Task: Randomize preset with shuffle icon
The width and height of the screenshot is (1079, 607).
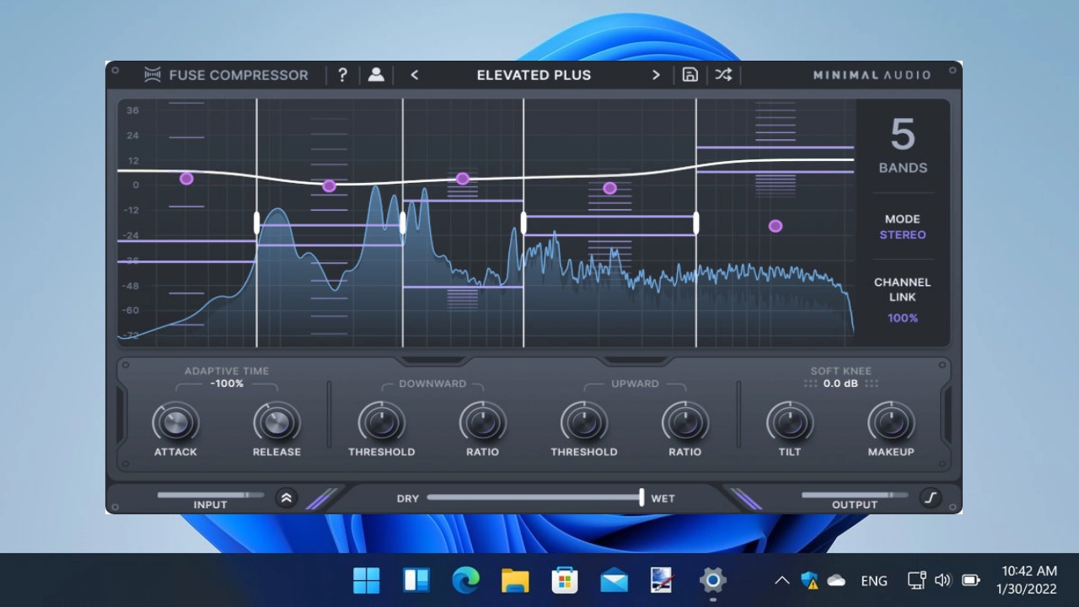Action: pyautogui.click(x=723, y=75)
